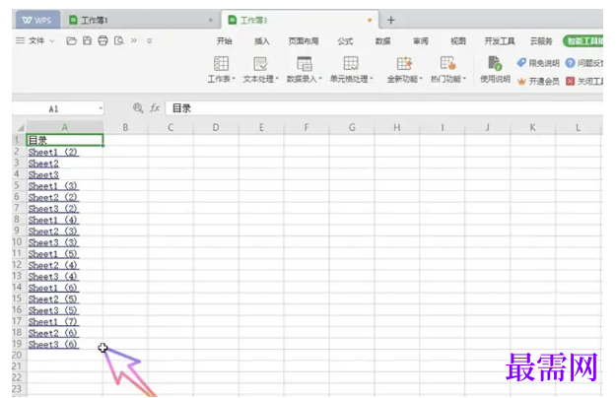Open the 开始 ribbon tab

click(x=225, y=40)
